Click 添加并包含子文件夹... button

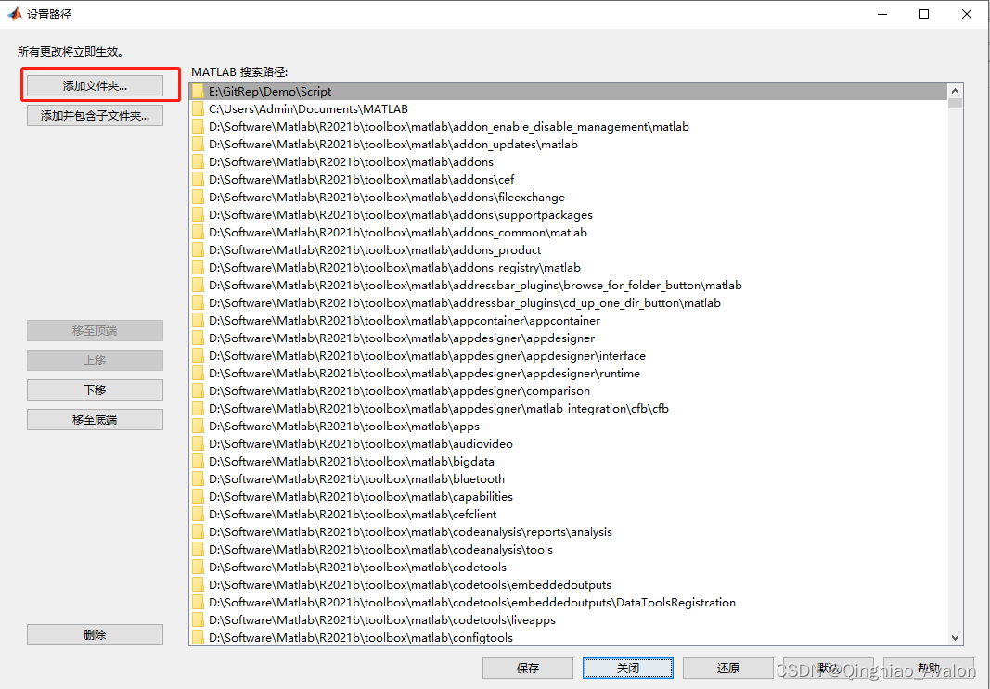(95, 116)
